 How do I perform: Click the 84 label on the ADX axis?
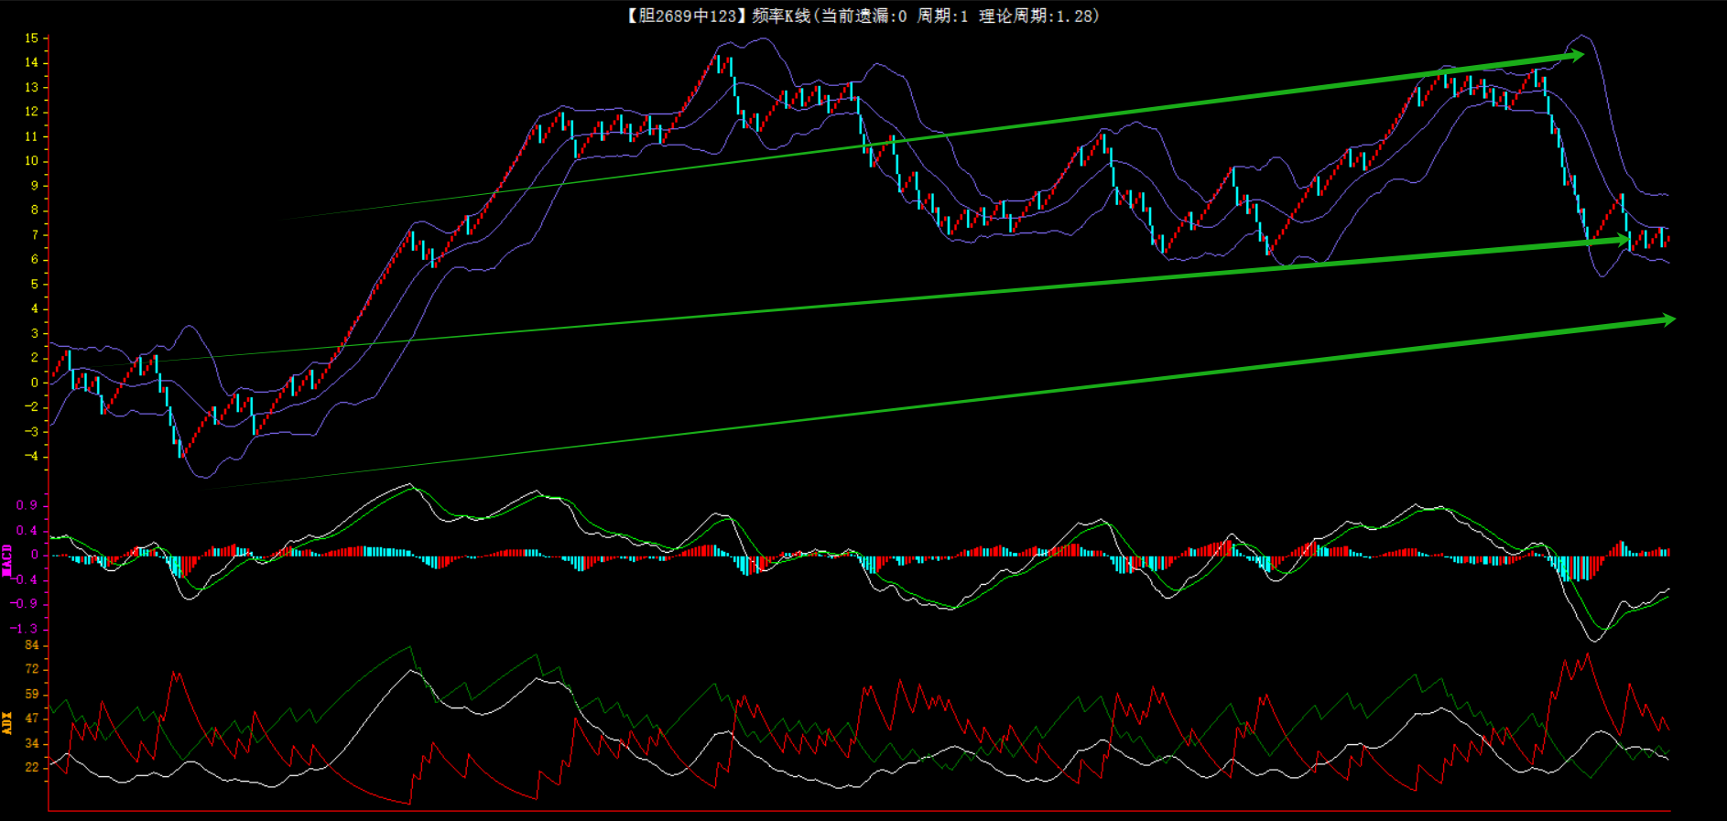pyautogui.click(x=32, y=645)
